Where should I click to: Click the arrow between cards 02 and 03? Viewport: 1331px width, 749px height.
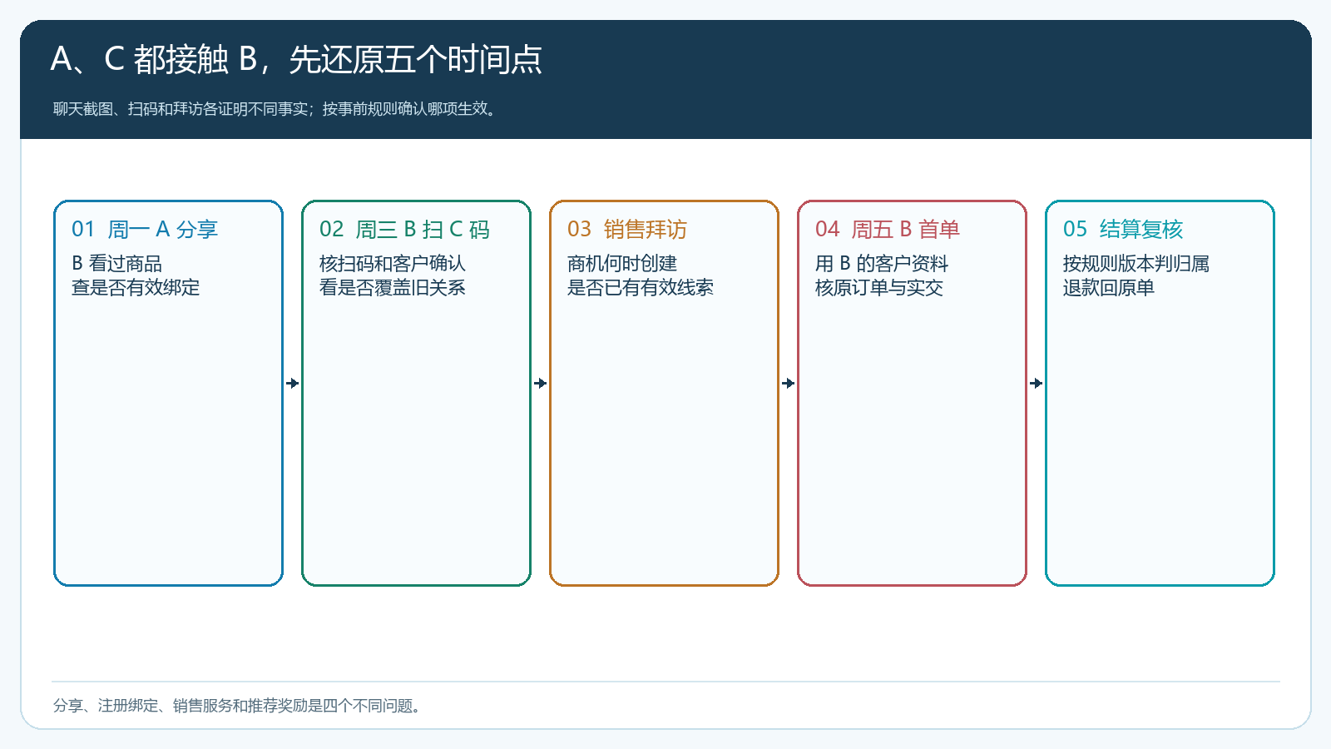pyautogui.click(x=541, y=384)
